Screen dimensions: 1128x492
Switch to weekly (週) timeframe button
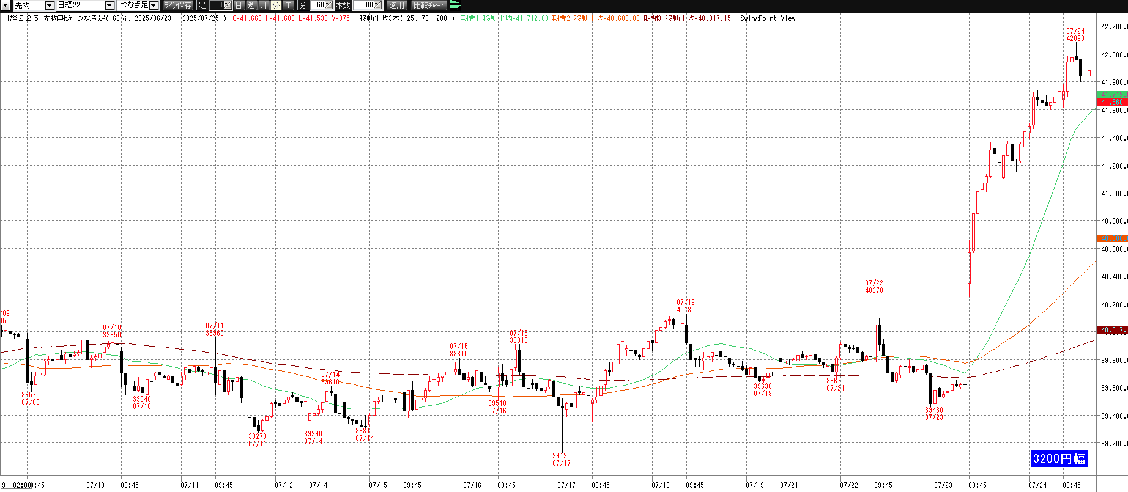(x=251, y=6)
